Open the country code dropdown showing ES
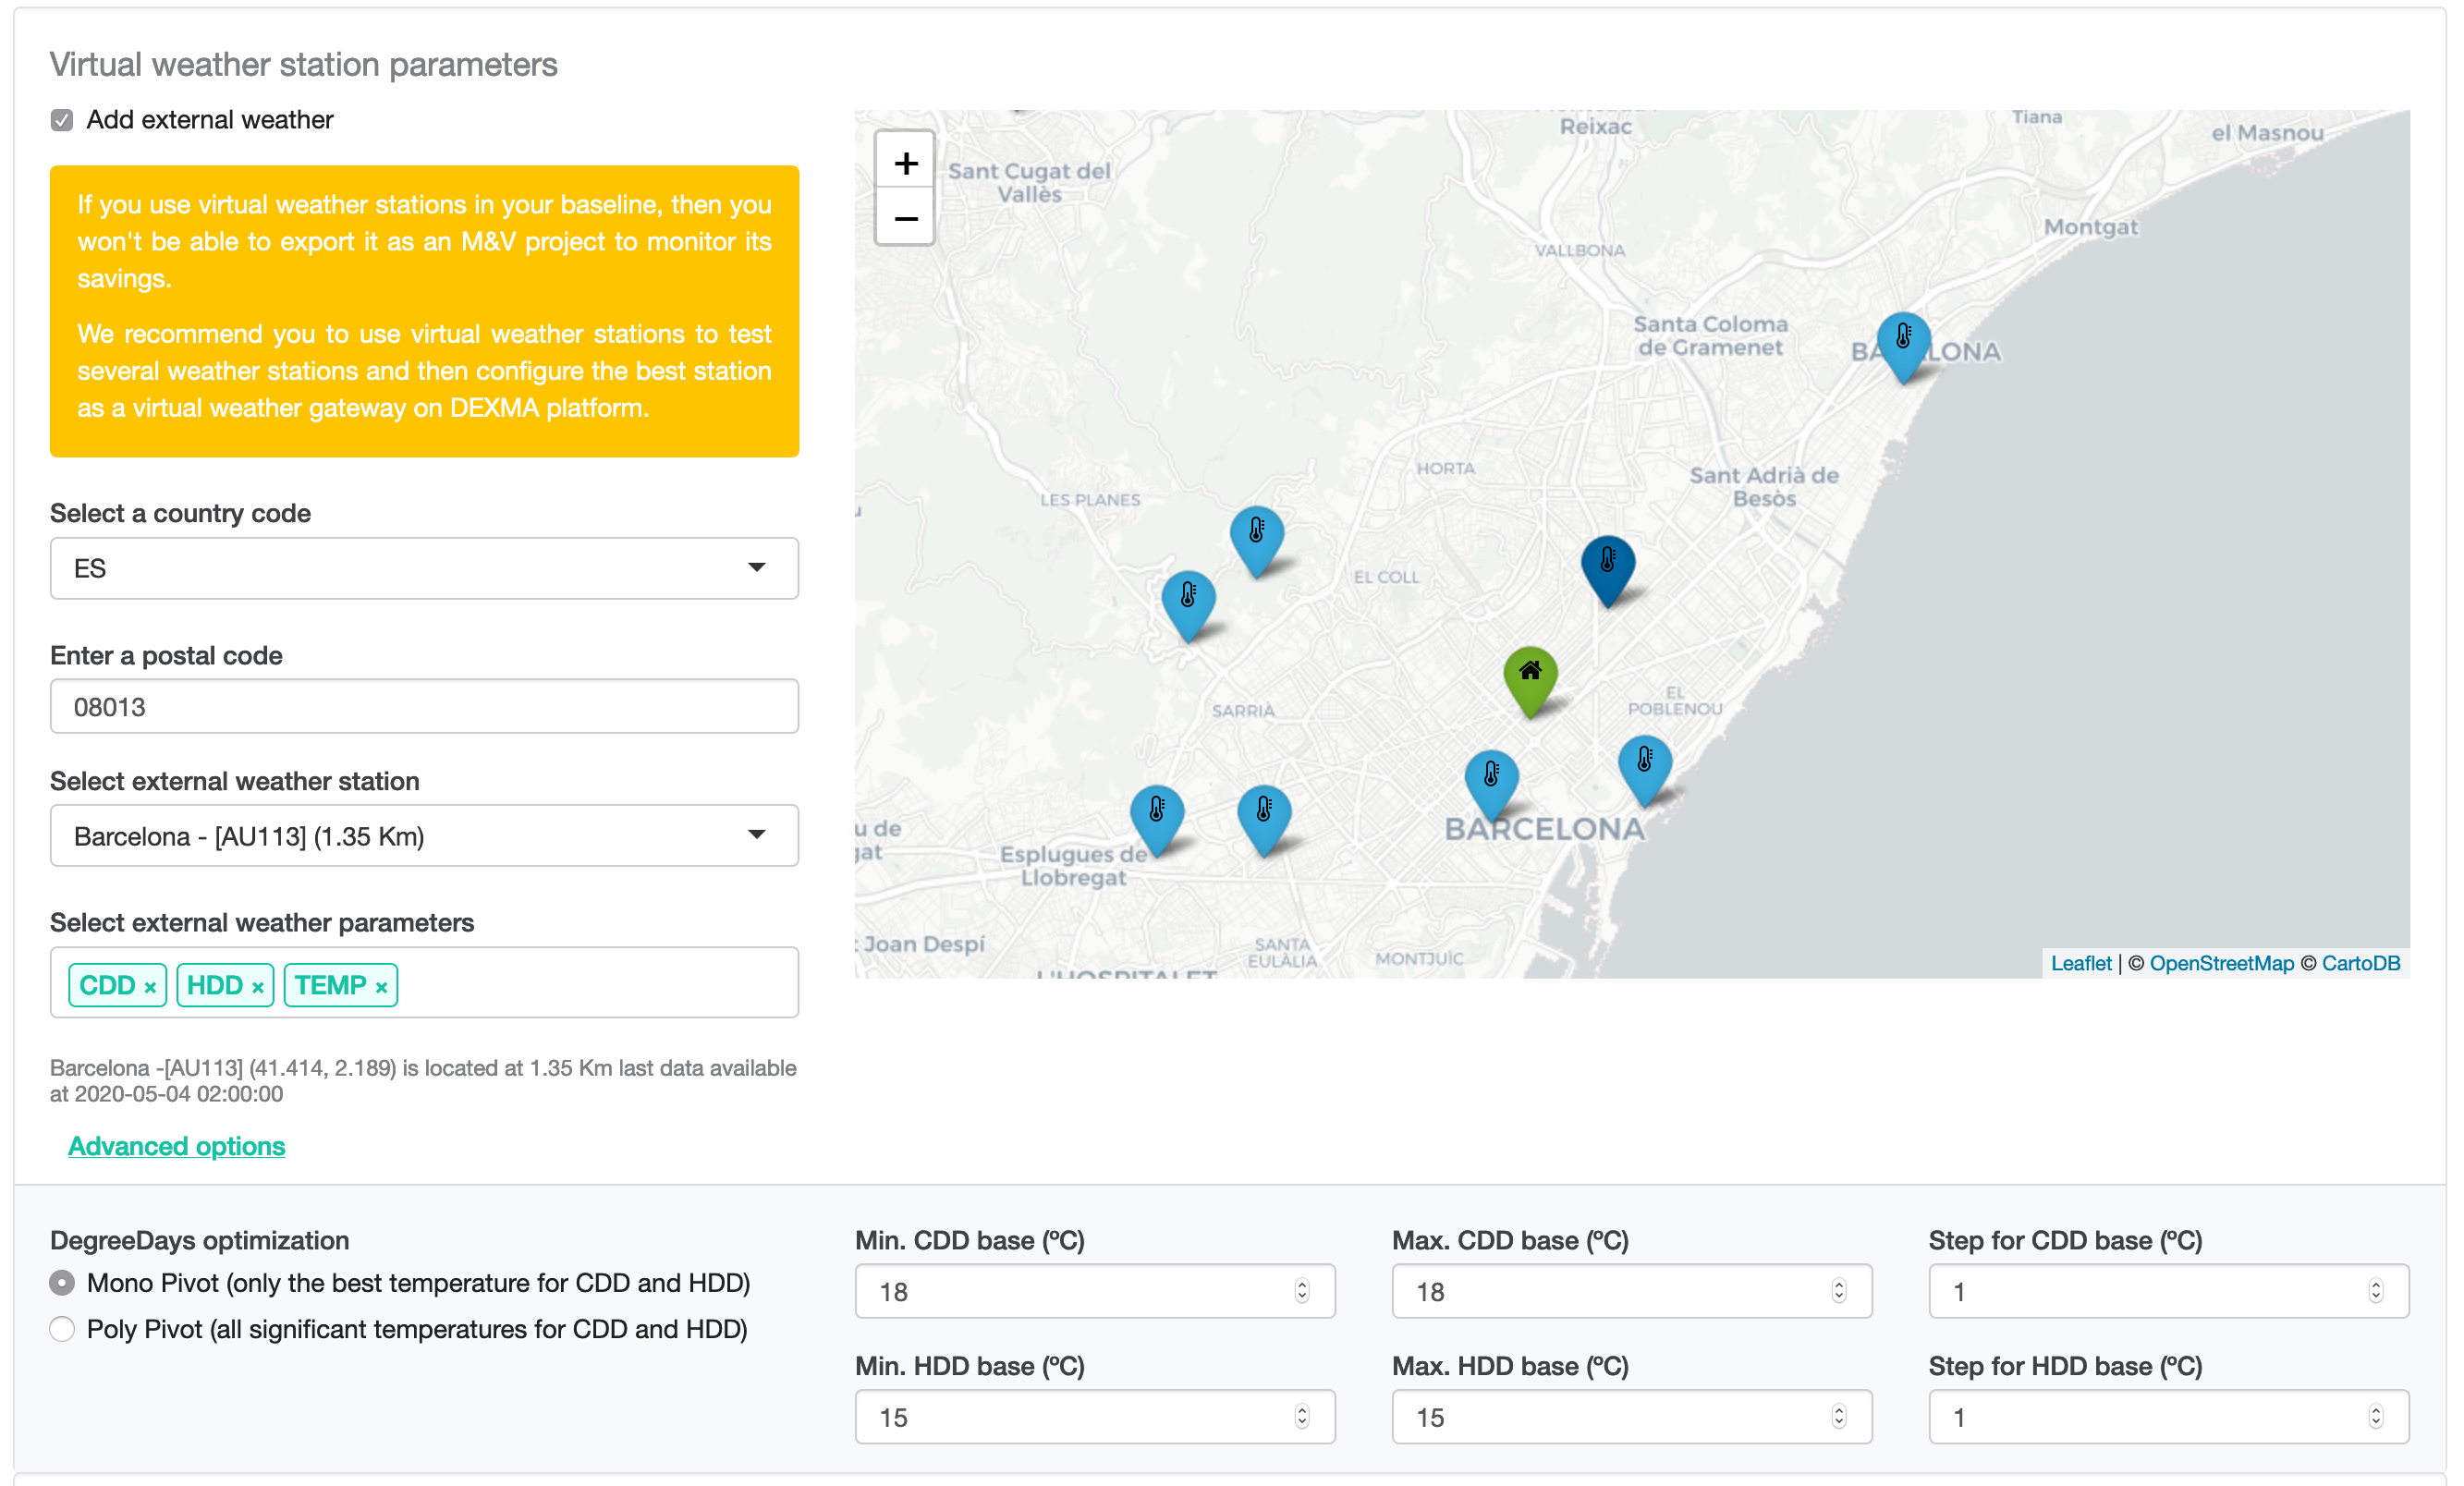The image size is (2464, 1486). point(424,568)
